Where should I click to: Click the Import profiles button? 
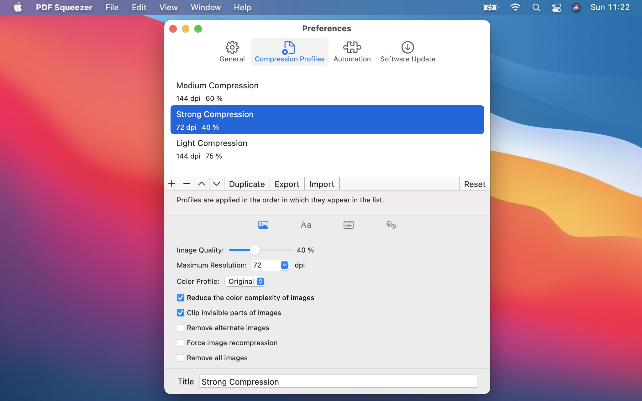[x=322, y=184]
